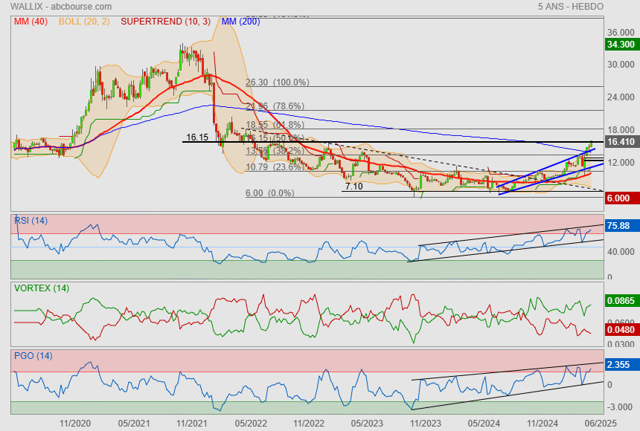Select the "RSI (14)" indicator label
This screenshot has height=431, width=640.
[31, 221]
